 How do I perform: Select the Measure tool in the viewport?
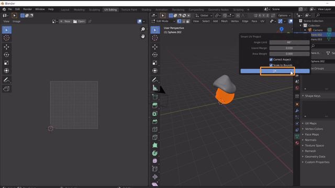coord(155,88)
